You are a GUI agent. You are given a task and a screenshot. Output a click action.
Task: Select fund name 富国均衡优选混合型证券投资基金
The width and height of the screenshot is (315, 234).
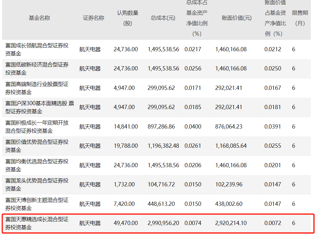pos(37,165)
